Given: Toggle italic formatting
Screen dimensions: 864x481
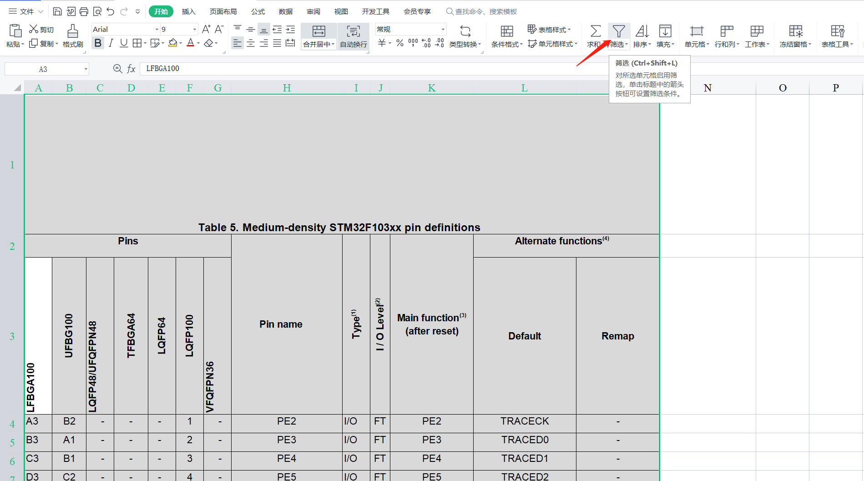Looking at the screenshot, I should pos(111,43).
